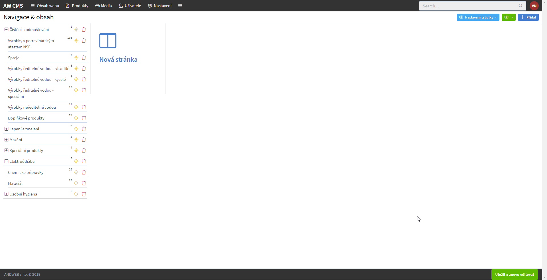Click move icon for Výrobky neředitelné vodou

point(76,107)
